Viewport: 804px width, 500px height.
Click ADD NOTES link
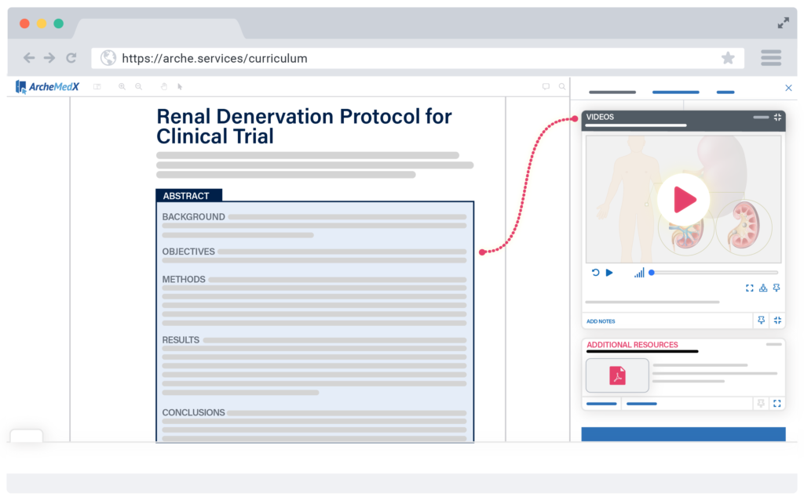point(601,321)
